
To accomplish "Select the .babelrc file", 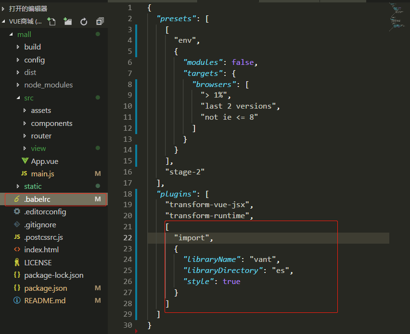I will [x=54, y=199].
